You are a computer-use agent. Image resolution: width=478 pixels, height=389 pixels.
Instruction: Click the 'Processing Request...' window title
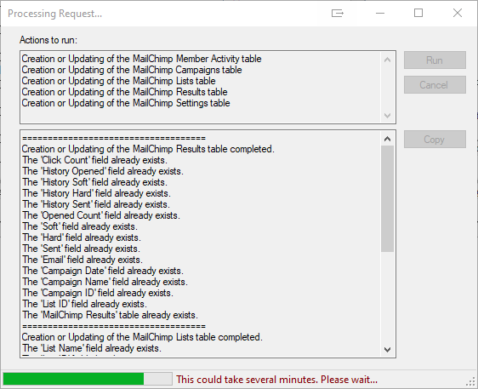(x=55, y=14)
